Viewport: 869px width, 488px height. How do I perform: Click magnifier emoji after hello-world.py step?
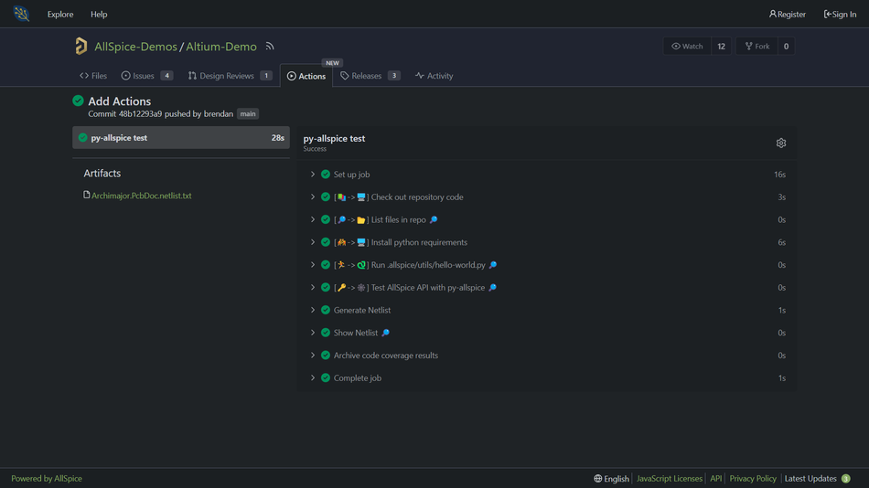[x=493, y=265]
